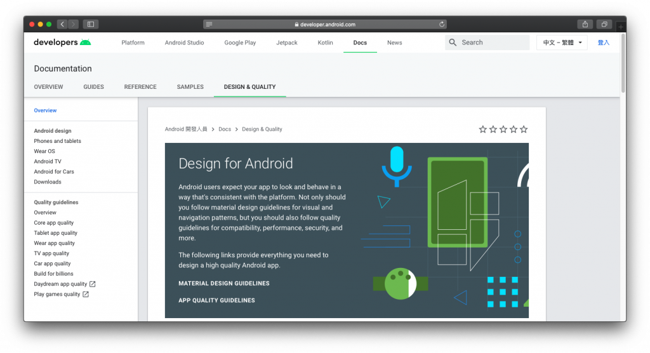Screen dimensions: 650x353
Task: Switch to the GUIDES documentation tab
Action: click(x=94, y=87)
